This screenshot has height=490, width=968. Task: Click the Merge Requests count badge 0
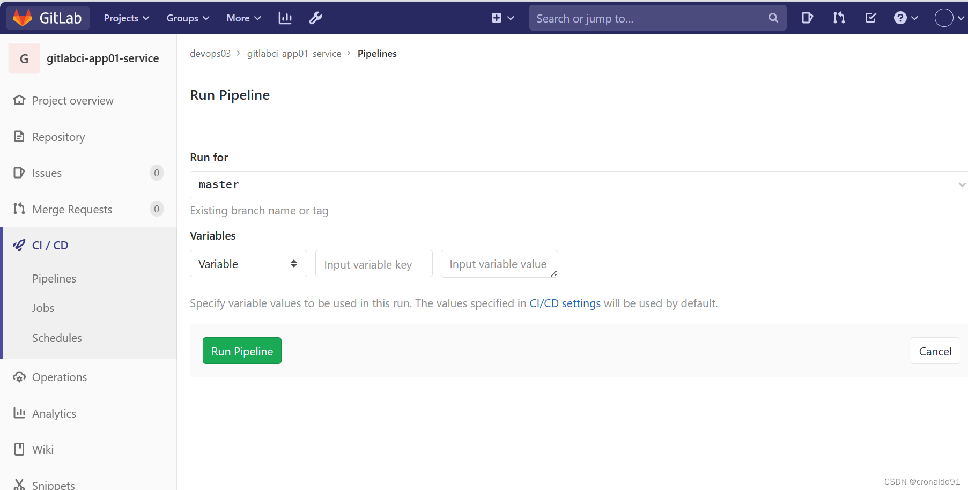click(157, 209)
